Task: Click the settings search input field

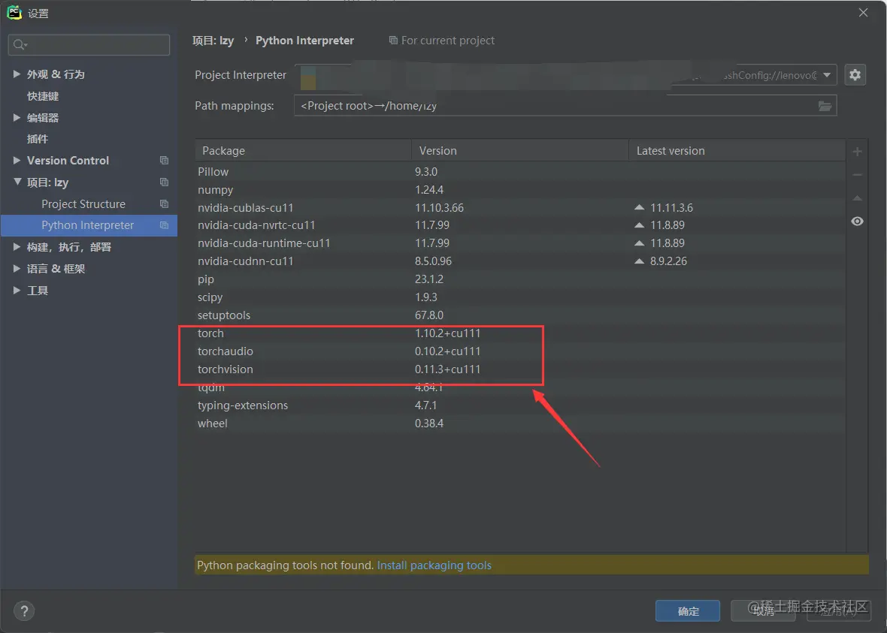Action: coord(89,44)
